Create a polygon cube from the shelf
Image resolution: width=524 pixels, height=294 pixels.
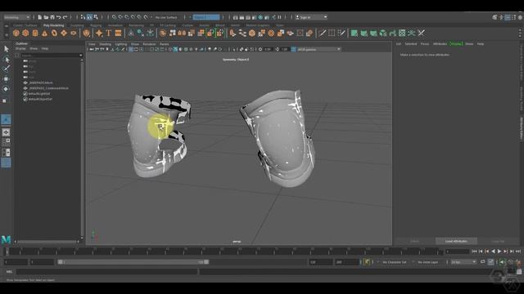point(25,33)
